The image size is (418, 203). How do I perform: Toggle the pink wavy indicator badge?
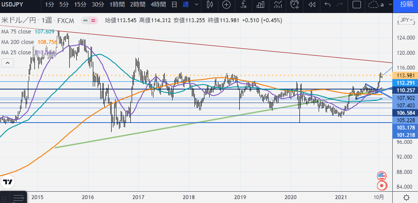point(94,20)
